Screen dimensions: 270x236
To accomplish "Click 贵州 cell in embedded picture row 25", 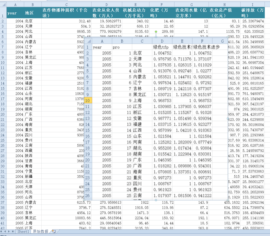I will pos(142,190).
